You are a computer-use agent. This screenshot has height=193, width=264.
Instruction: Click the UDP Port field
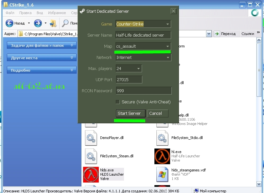pos(129,80)
